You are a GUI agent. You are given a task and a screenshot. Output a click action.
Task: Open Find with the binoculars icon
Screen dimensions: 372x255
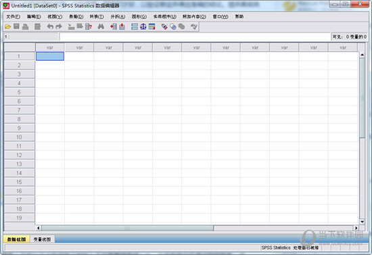click(x=101, y=26)
